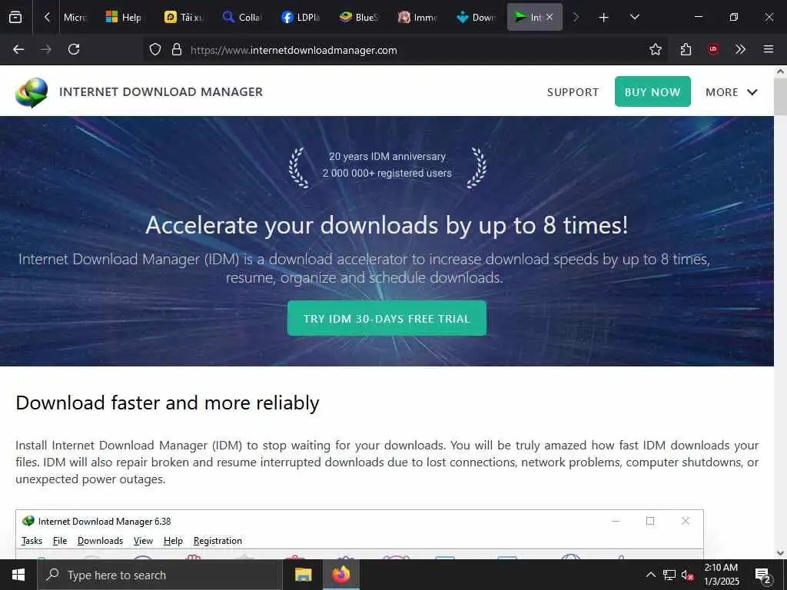
Task: Show more toolbar tools overflow
Action: (x=740, y=49)
